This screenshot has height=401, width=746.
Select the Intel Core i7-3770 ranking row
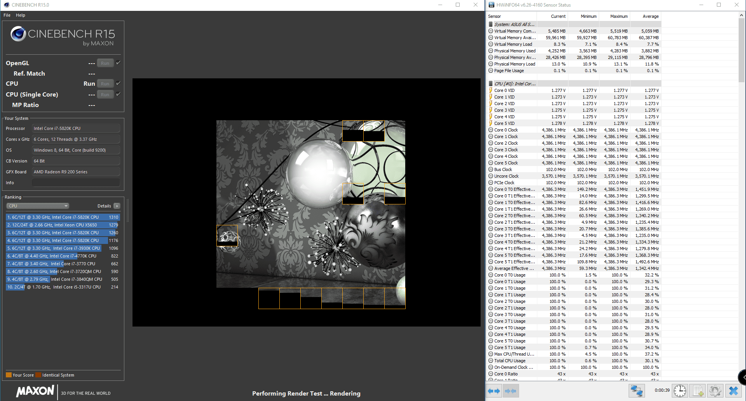63,264
